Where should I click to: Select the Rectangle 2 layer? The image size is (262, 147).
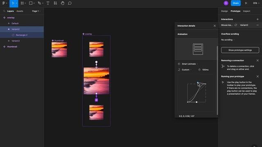tap(22, 35)
